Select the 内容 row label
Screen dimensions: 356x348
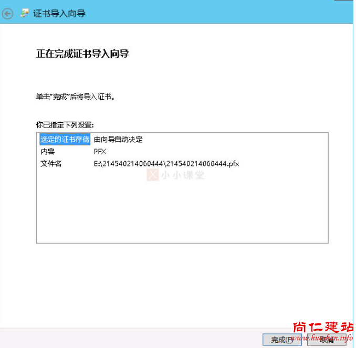[x=48, y=151]
